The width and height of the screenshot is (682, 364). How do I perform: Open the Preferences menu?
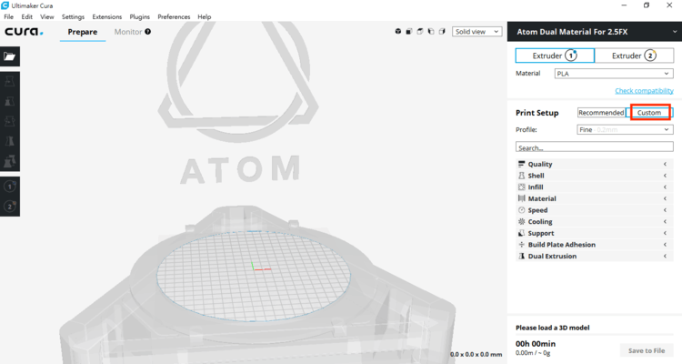point(174,16)
